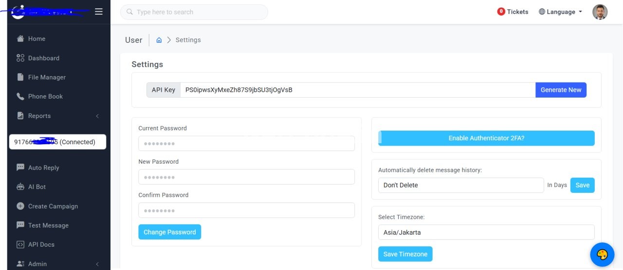Open the red Tickets notification badge

(x=501, y=12)
